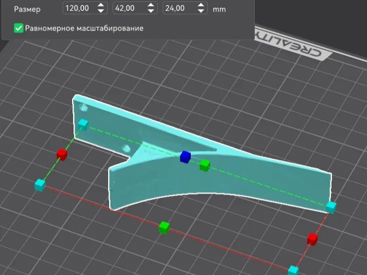Select the blue Z-axis scale handle
Screen dimensions: 367x275
(x=185, y=157)
